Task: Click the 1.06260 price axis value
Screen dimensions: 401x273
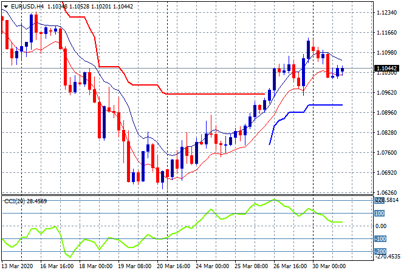Action: 387,192
